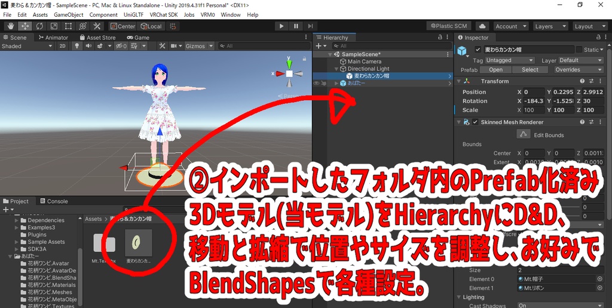The image size is (612, 308).
Task: Check the Static checkbox
Action: click(579, 50)
